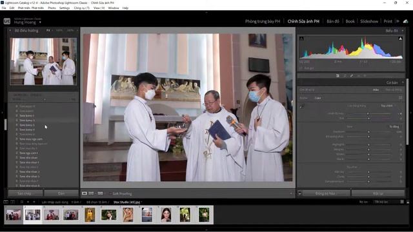The height and width of the screenshot is (232, 413).
Task: Adjust the Exposure slider handle
Action: point(368,131)
